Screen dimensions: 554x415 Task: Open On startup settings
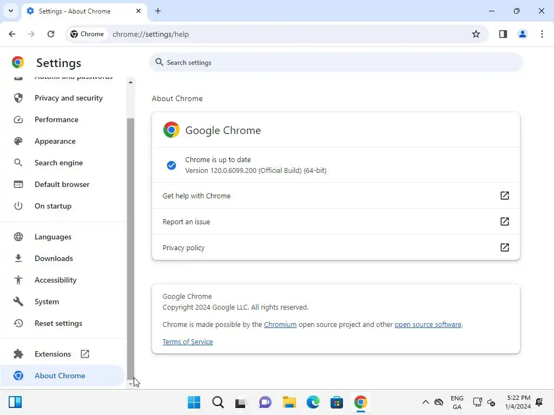pyautogui.click(x=63, y=206)
